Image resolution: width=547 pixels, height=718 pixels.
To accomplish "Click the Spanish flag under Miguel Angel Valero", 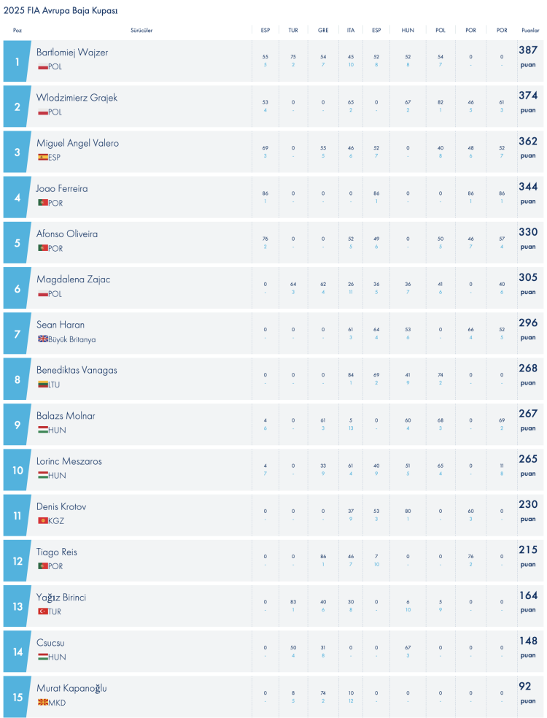I will (43, 158).
